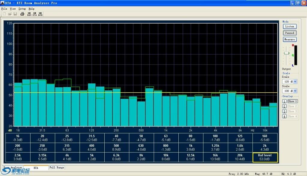Click the Open folder toolbar icon
Viewport: 307px width, 176px height.
tap(10, 14)
